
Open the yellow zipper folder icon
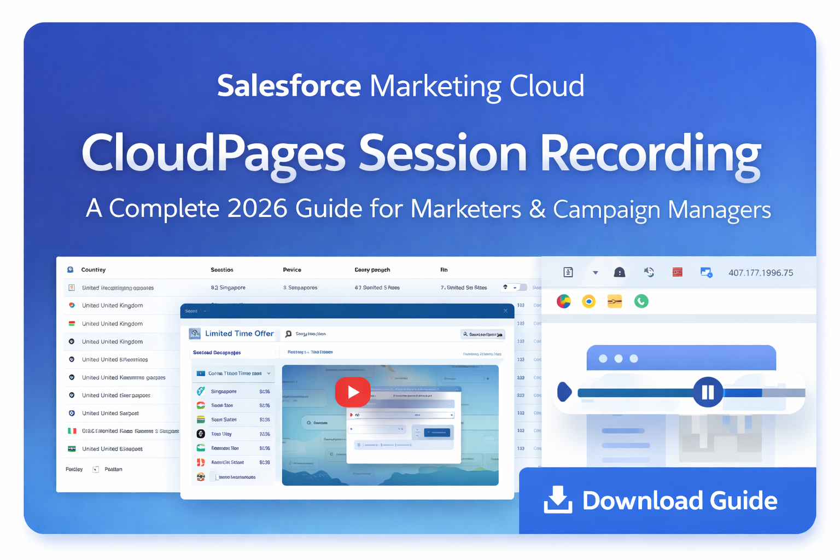[x=615, y=301]
